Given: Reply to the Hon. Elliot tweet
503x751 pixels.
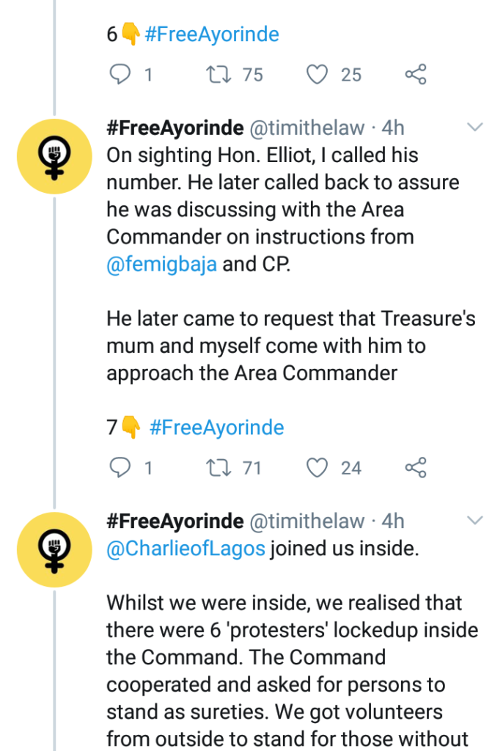Looking at the screenshot, I should tap(120, 467).
